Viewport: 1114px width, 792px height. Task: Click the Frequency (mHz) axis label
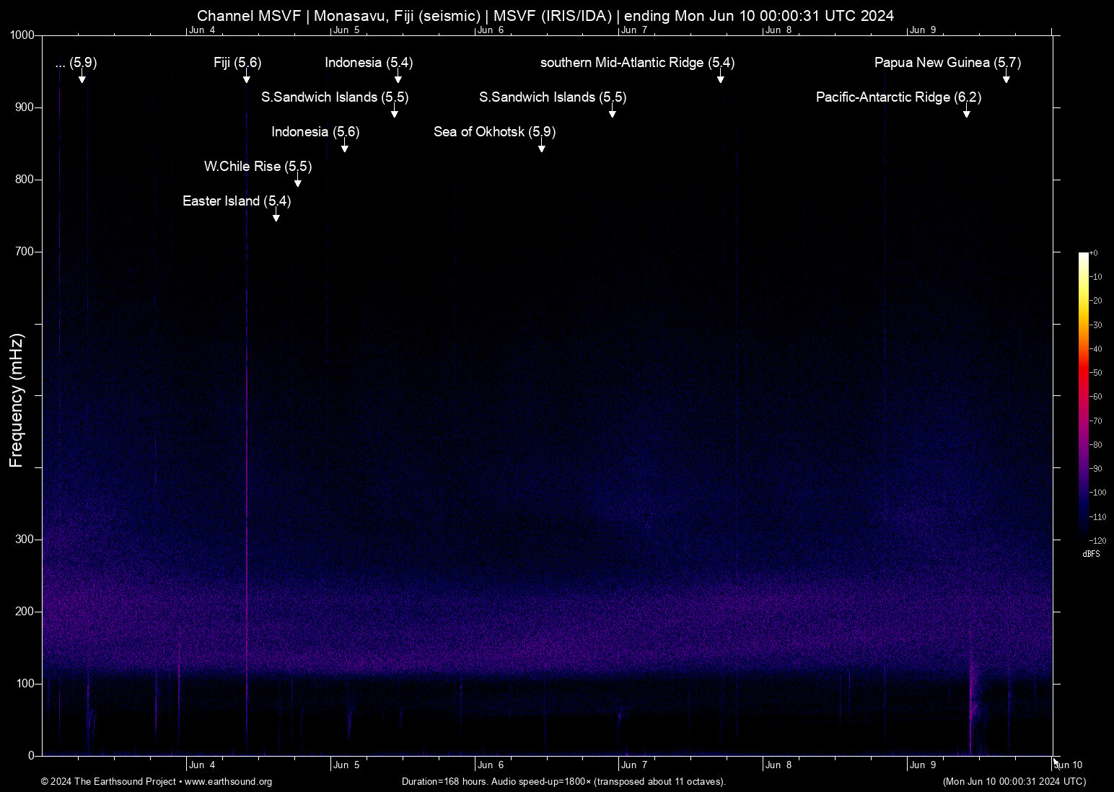pyautogui.click(x=16, y=400)
